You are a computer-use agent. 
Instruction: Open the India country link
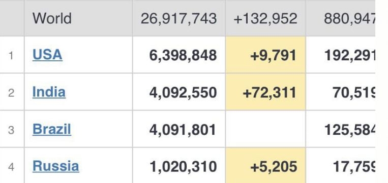pyautogui.click(x=49, y=92)
